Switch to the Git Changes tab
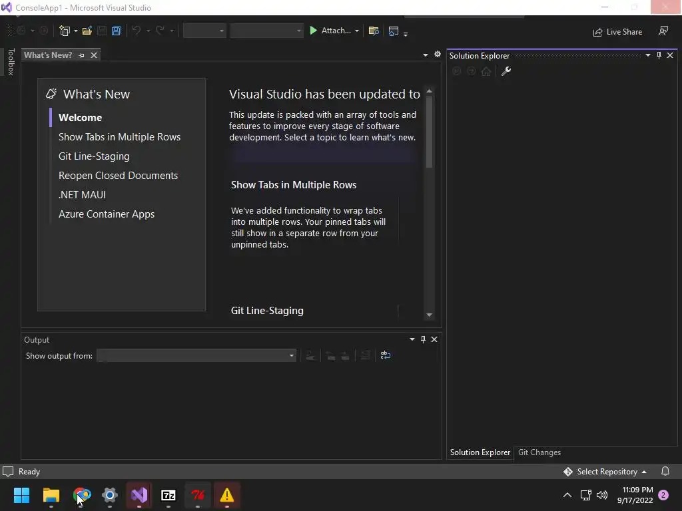This screenshot has width=682, height=511. (x=539, y=452)
